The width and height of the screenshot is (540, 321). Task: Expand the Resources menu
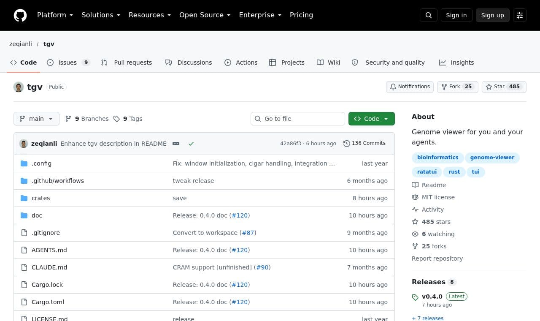[x=150, y=15]
